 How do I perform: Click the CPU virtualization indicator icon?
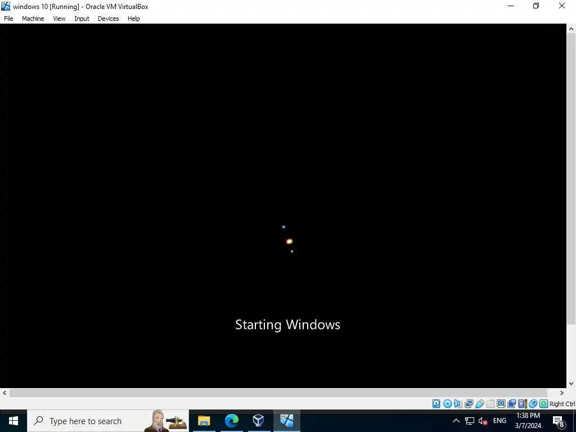coord(523,404)
